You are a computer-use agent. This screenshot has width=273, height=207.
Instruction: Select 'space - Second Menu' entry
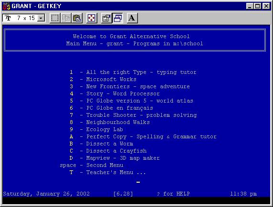click(92, 165)
